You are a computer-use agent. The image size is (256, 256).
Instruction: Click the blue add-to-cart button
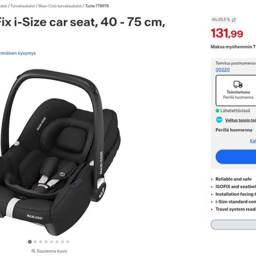[x=236, y=157]
